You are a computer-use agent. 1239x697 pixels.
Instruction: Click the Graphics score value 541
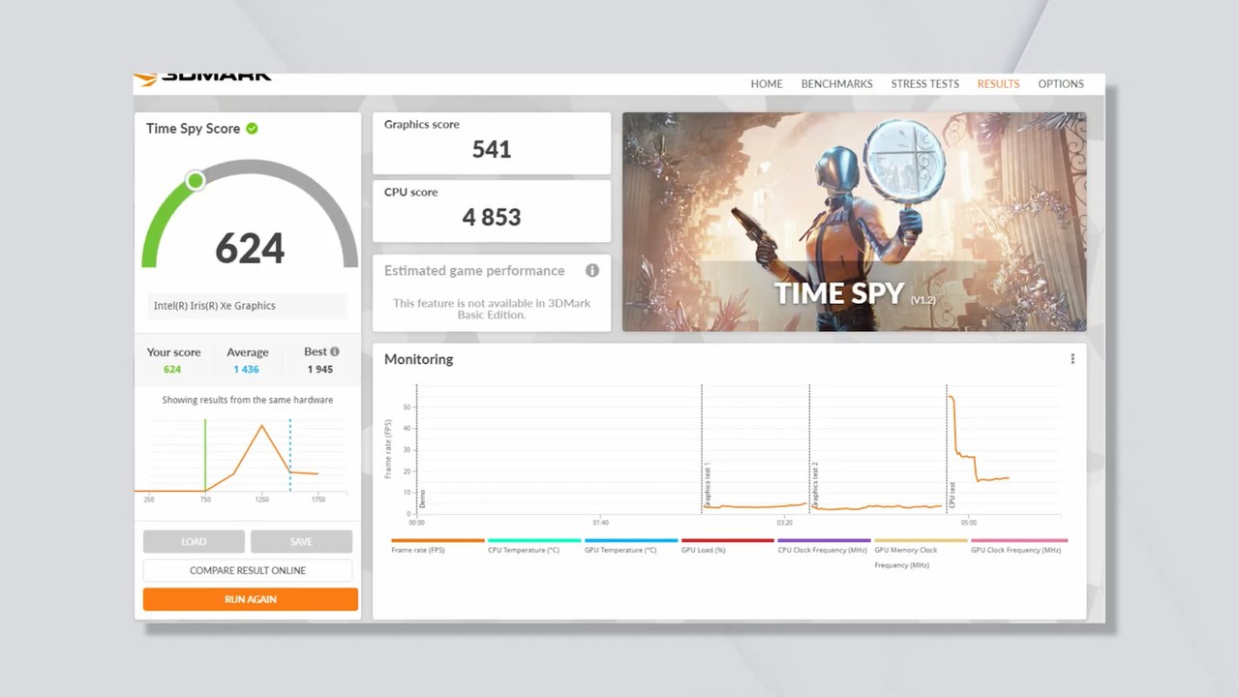tap(492, 149)
